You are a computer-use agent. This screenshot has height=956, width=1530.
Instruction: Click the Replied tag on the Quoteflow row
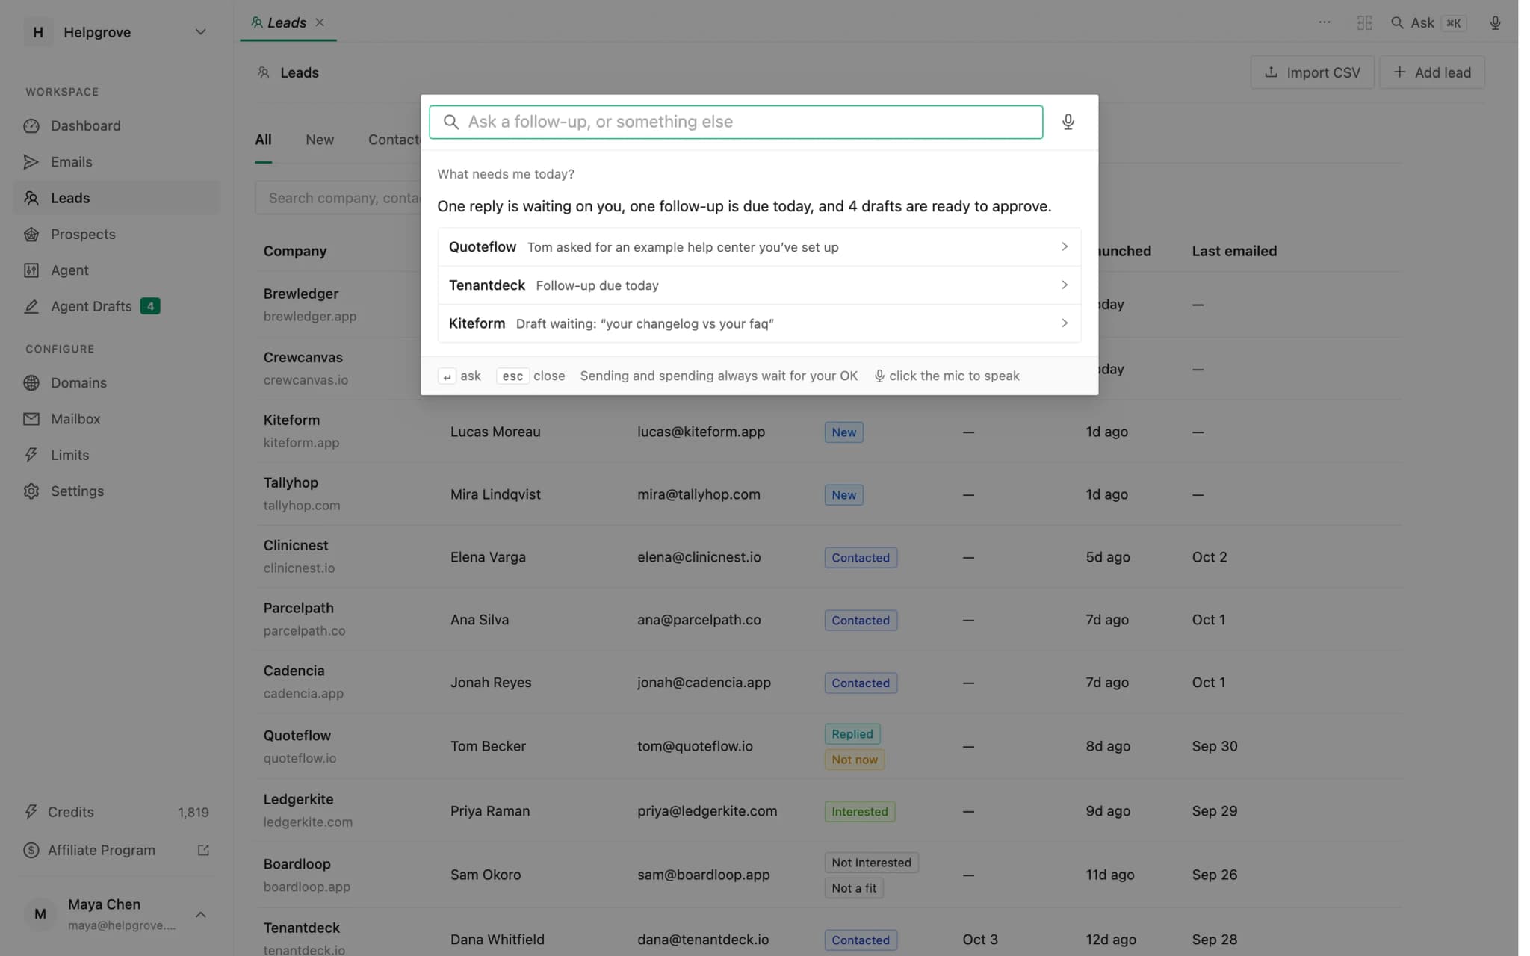tap(852, 734)
